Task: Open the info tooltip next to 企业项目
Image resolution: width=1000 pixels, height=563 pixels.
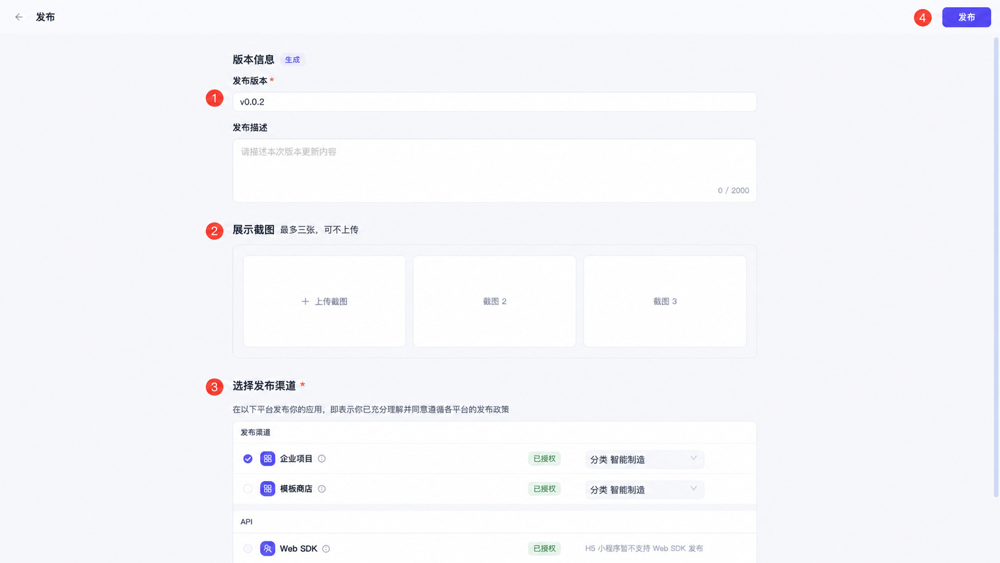Action: pyautogui.click(x=322, y=459)
